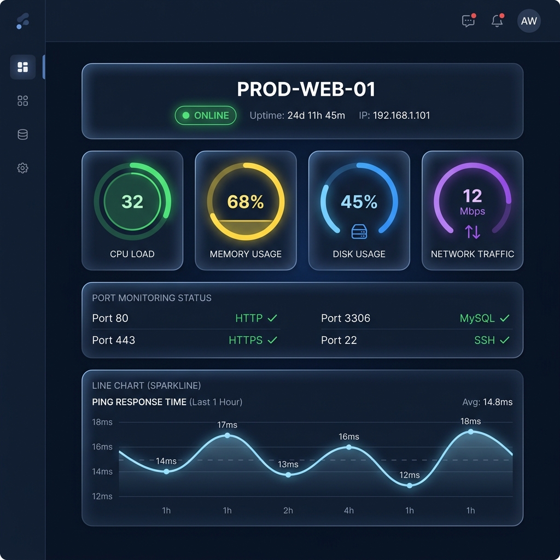Open the AW profile avatar menu
The height and width of the screenshot is (560, 560).
pos(528,21)
